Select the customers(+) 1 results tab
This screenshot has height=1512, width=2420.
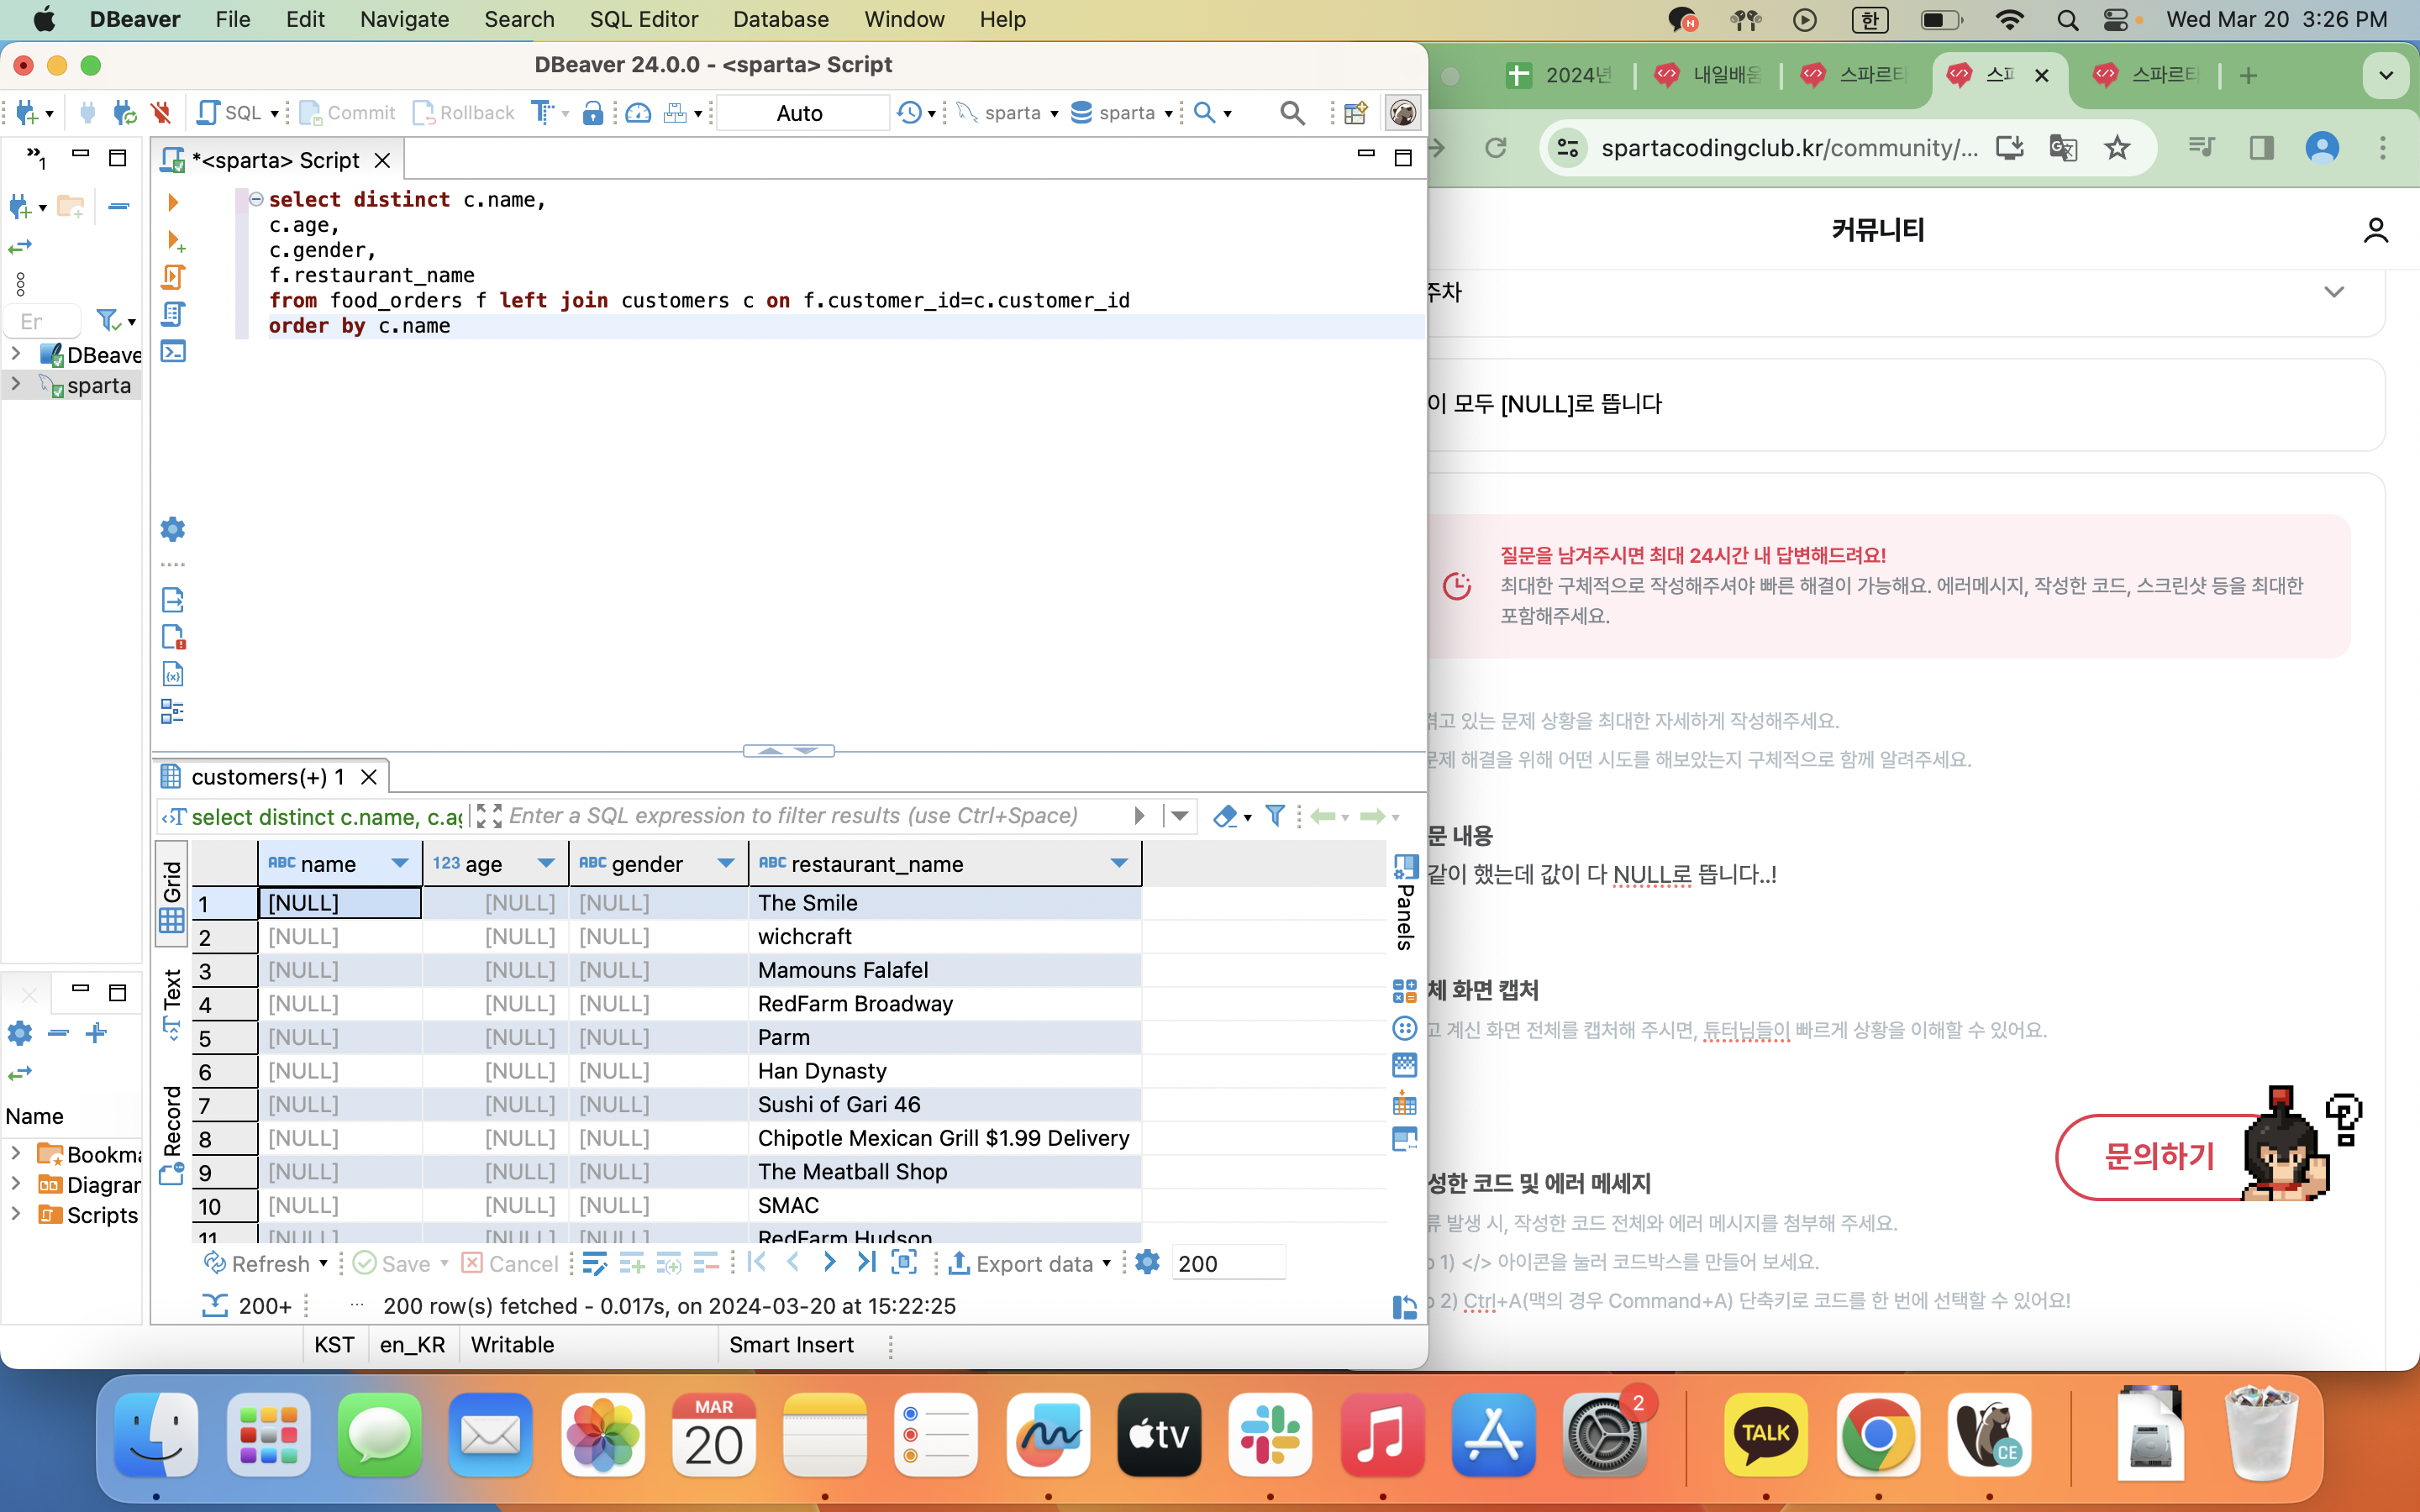(268, 777)
